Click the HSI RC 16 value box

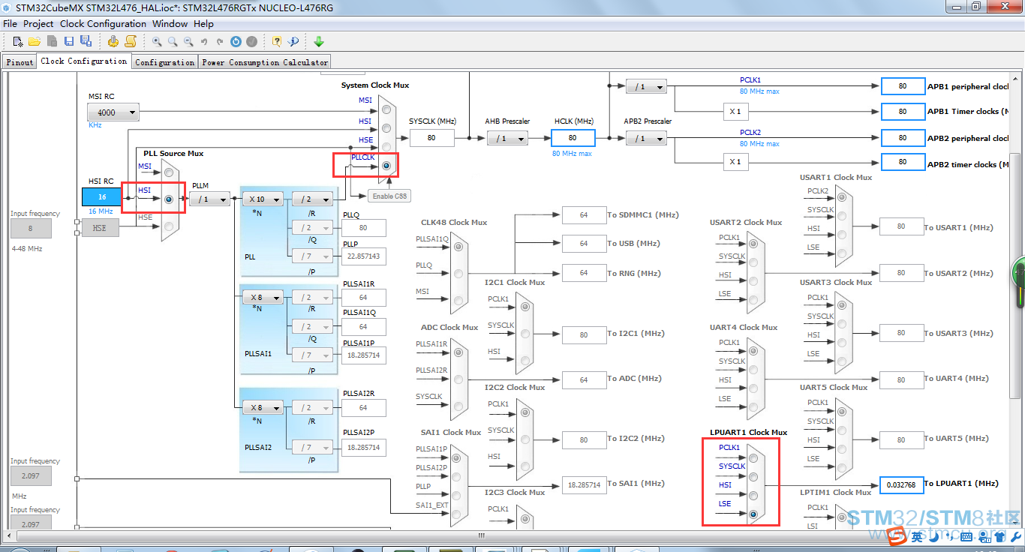(x=101, y=196)
